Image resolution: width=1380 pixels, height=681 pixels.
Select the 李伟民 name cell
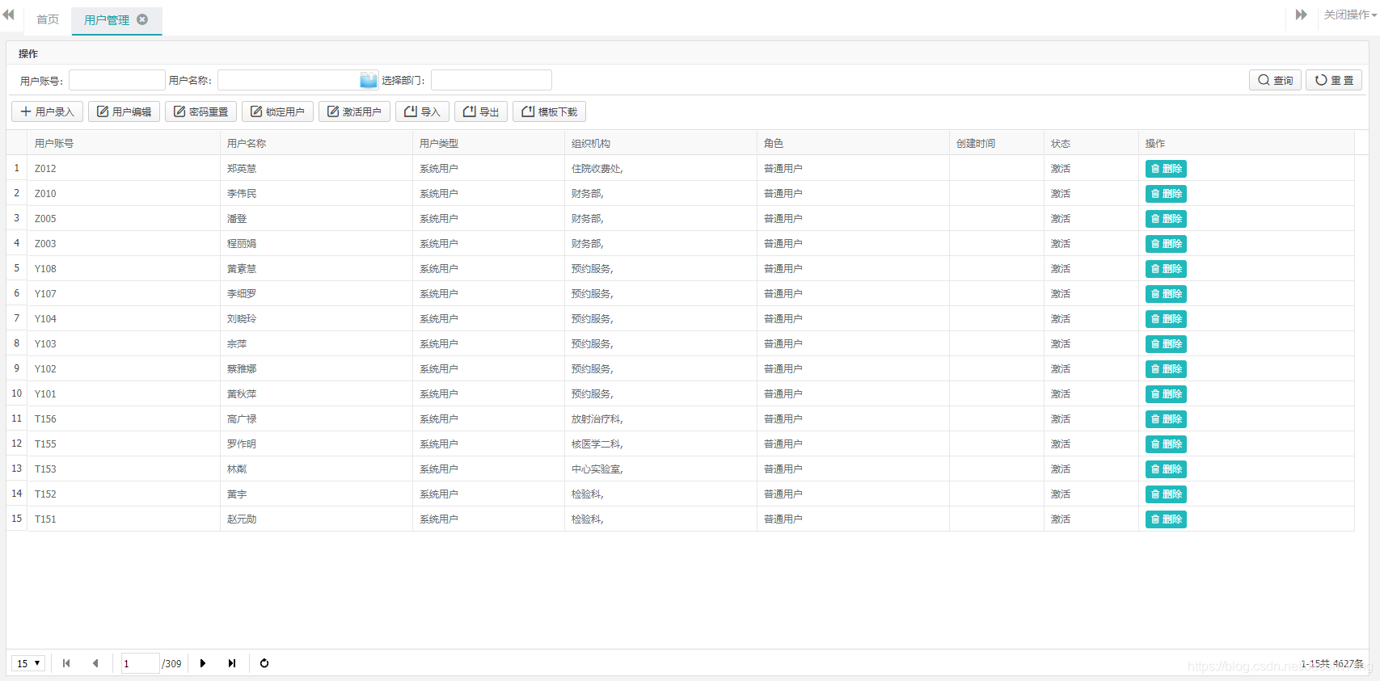click(316, 193)
